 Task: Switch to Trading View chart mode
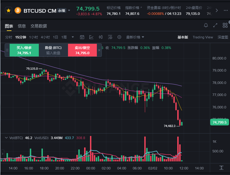click(203, 37)
